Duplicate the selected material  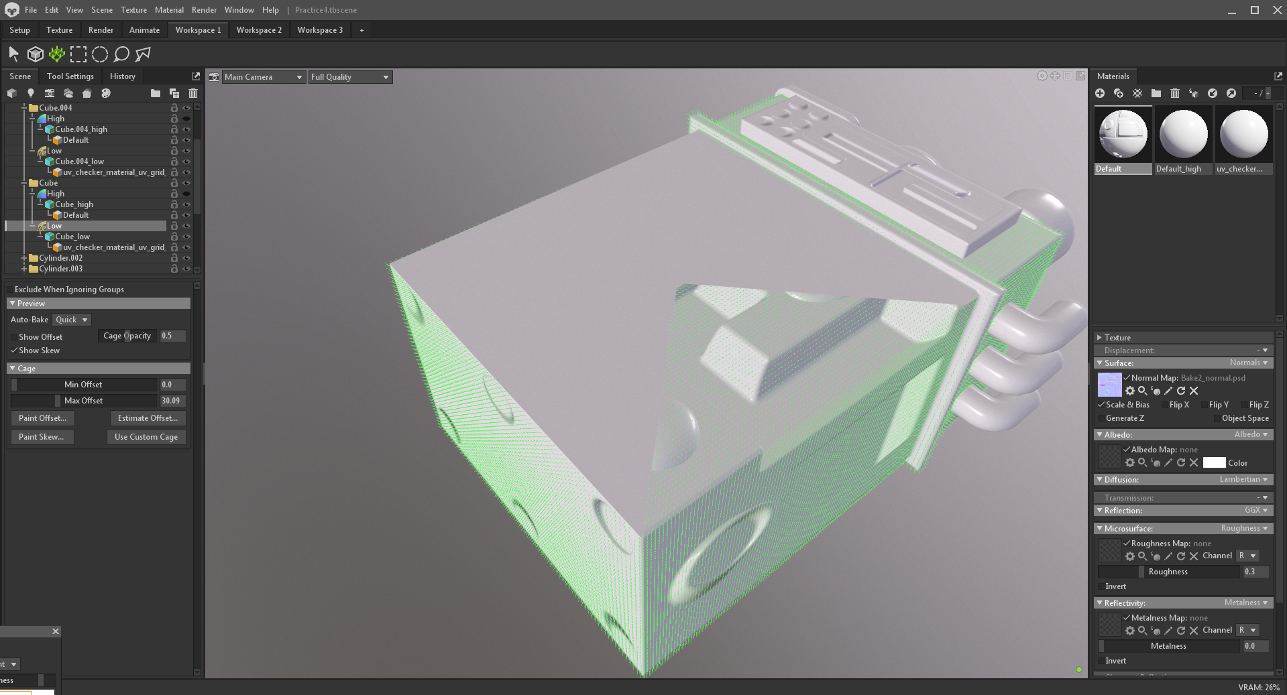pos(1119,93)
